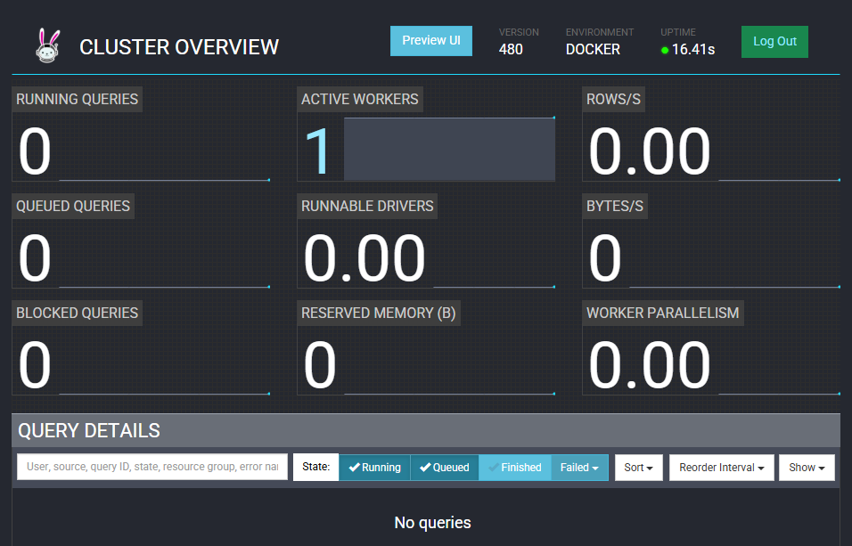The height and width of the screenshot is (546, 852).
Task: Open the Preview UI
Action: click(430, 41)
